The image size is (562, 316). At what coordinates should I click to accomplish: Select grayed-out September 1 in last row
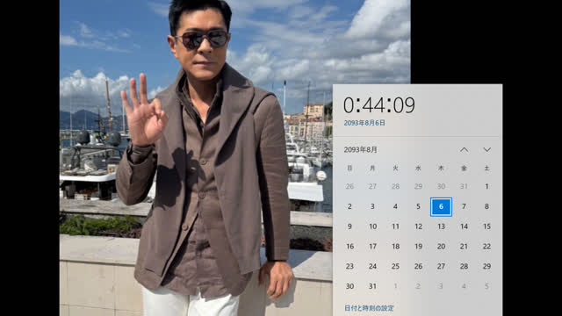[395, 286]
